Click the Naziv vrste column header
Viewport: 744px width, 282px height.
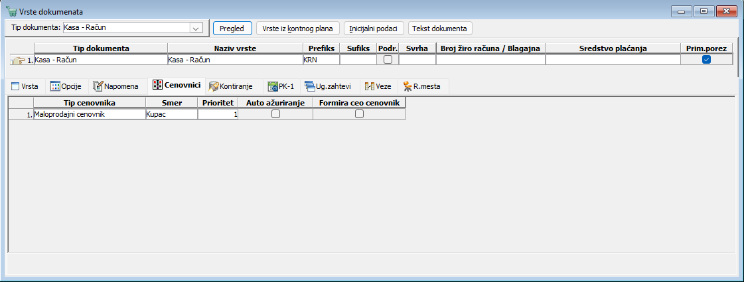click(235, 48)
